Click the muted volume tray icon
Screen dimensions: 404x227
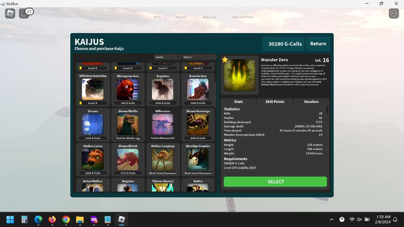(360, 220)
